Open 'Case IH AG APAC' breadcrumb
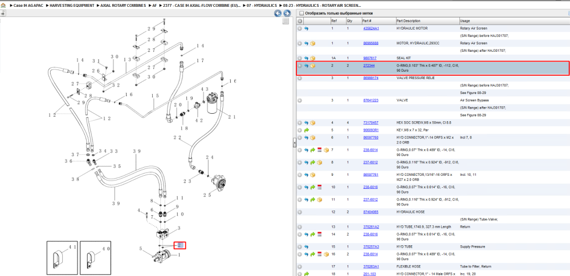This screenshot has height=276, width=570. (x=28, y=6)
